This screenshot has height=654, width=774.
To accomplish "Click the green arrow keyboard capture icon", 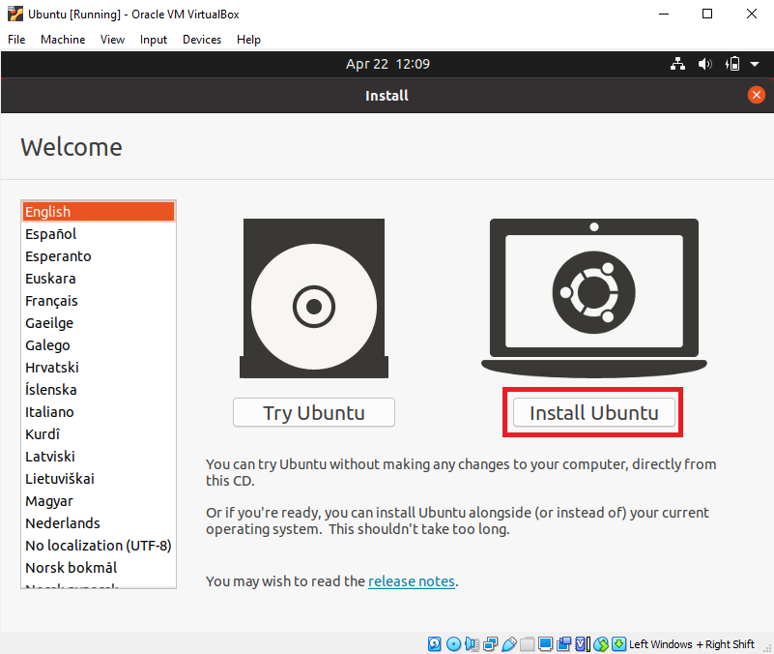I will (618, 643).
